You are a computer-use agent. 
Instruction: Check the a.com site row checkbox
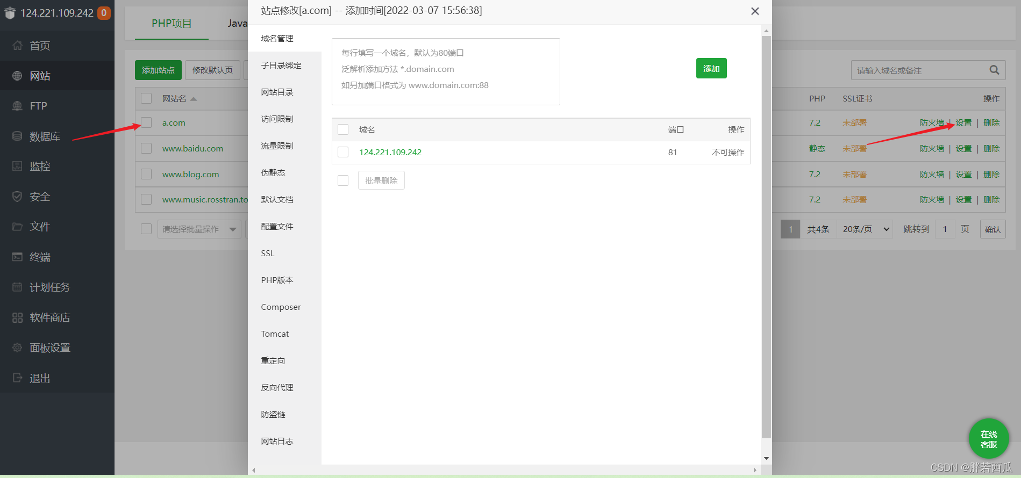coord(146,122)
